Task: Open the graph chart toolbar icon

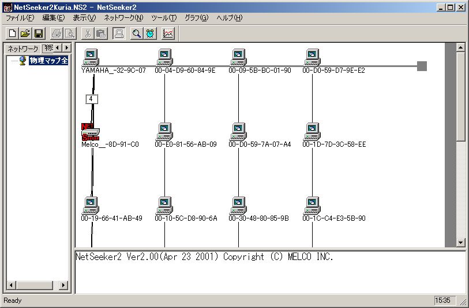Action: coord(168,34)
